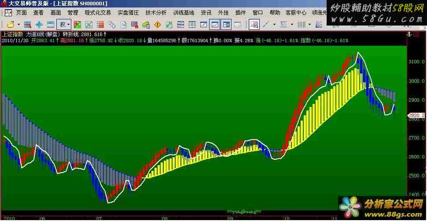Click the orange warning diamond icon
This screenshot has height=221, width=427.
point(158,25)
